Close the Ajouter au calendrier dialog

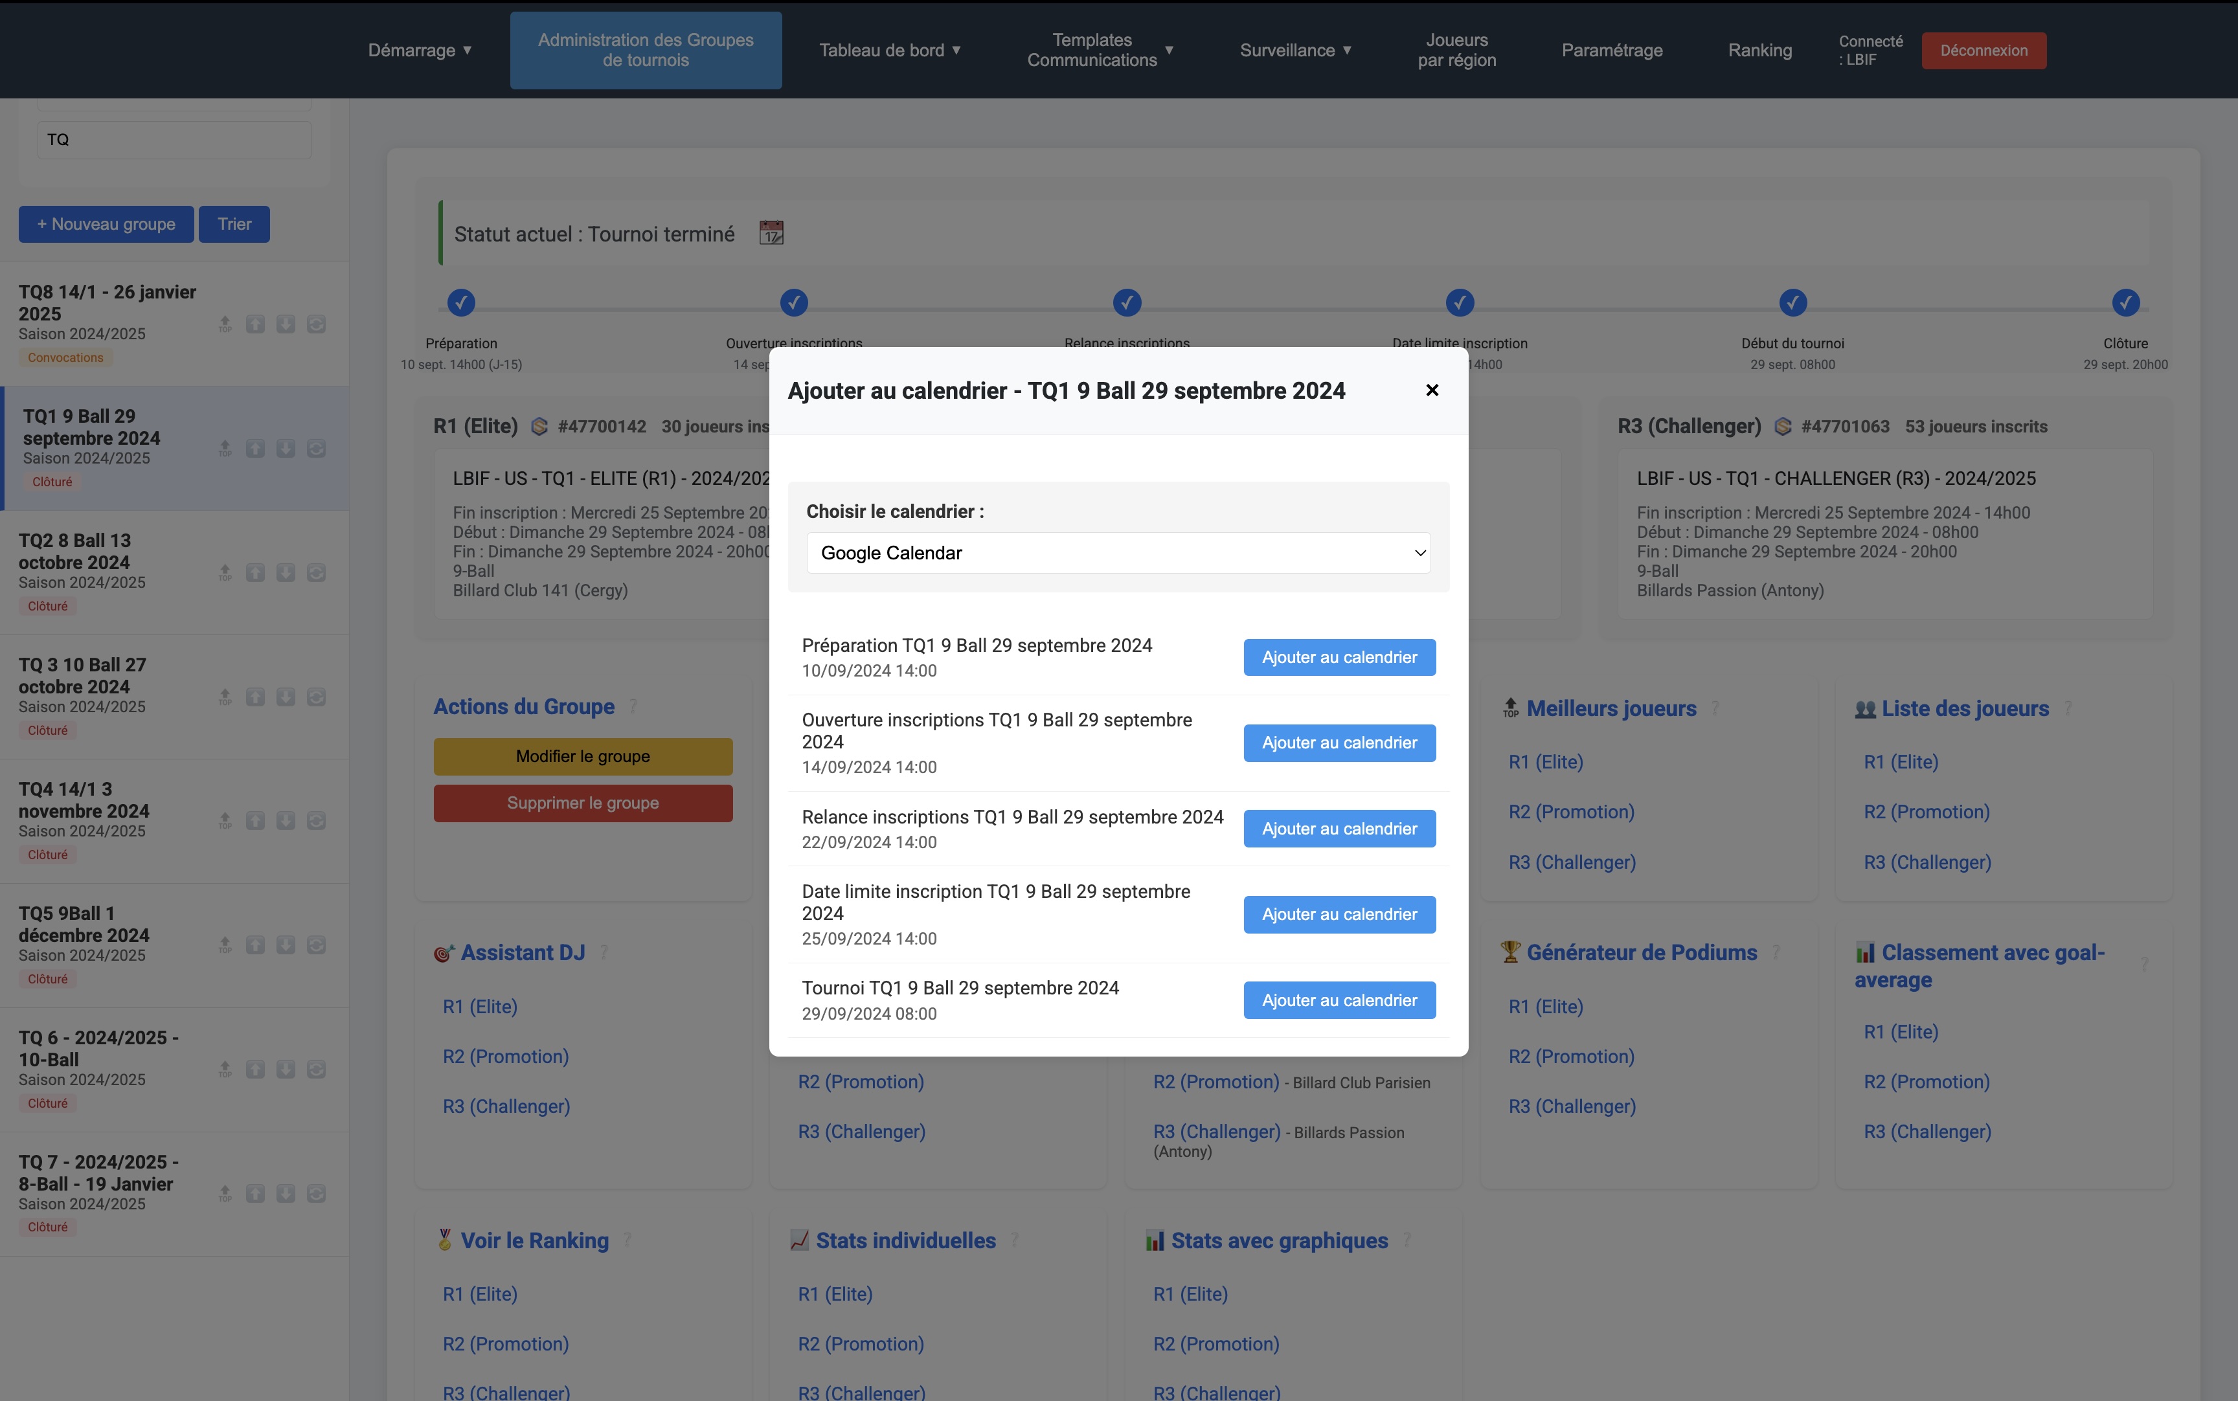(x=1432, y=390)
